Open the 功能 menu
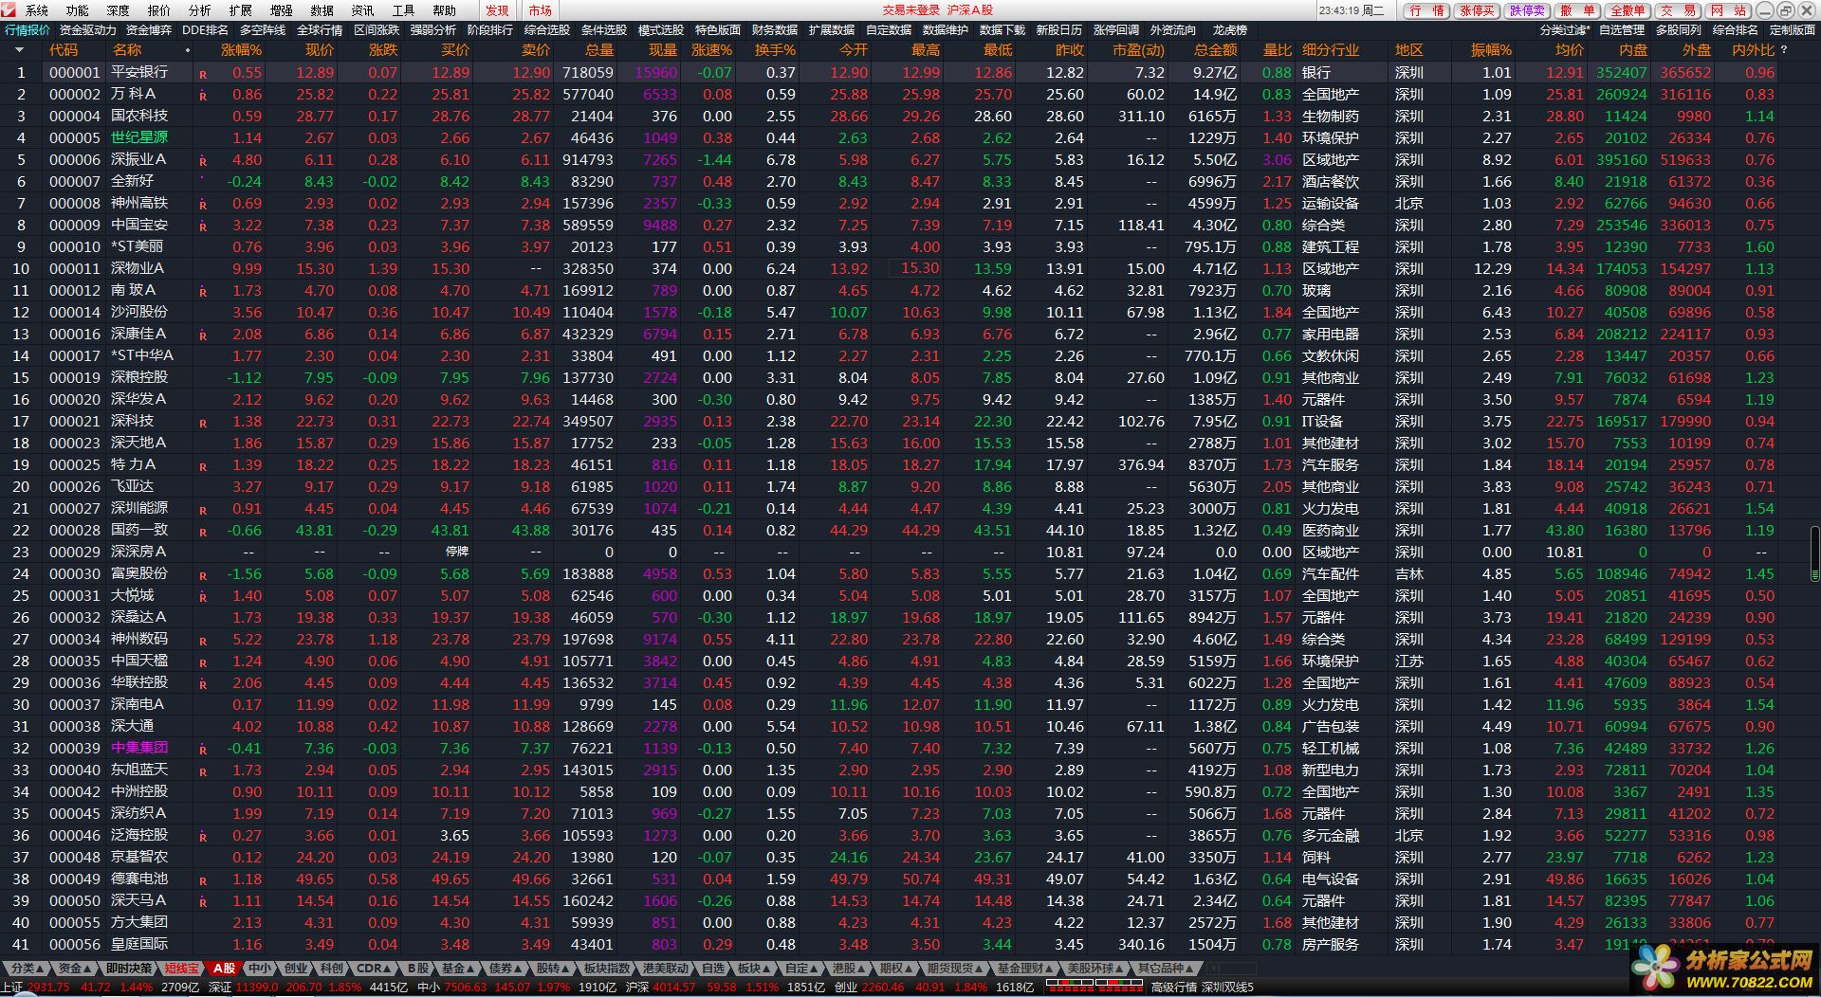1821x997 pixels. coord(78,10)
